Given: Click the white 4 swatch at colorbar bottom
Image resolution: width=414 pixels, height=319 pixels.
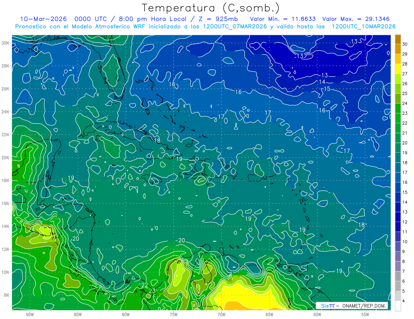Looking at the screenshot, I should coord(398,306).
